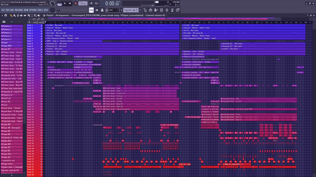Open the Mixer view icon

167,10
